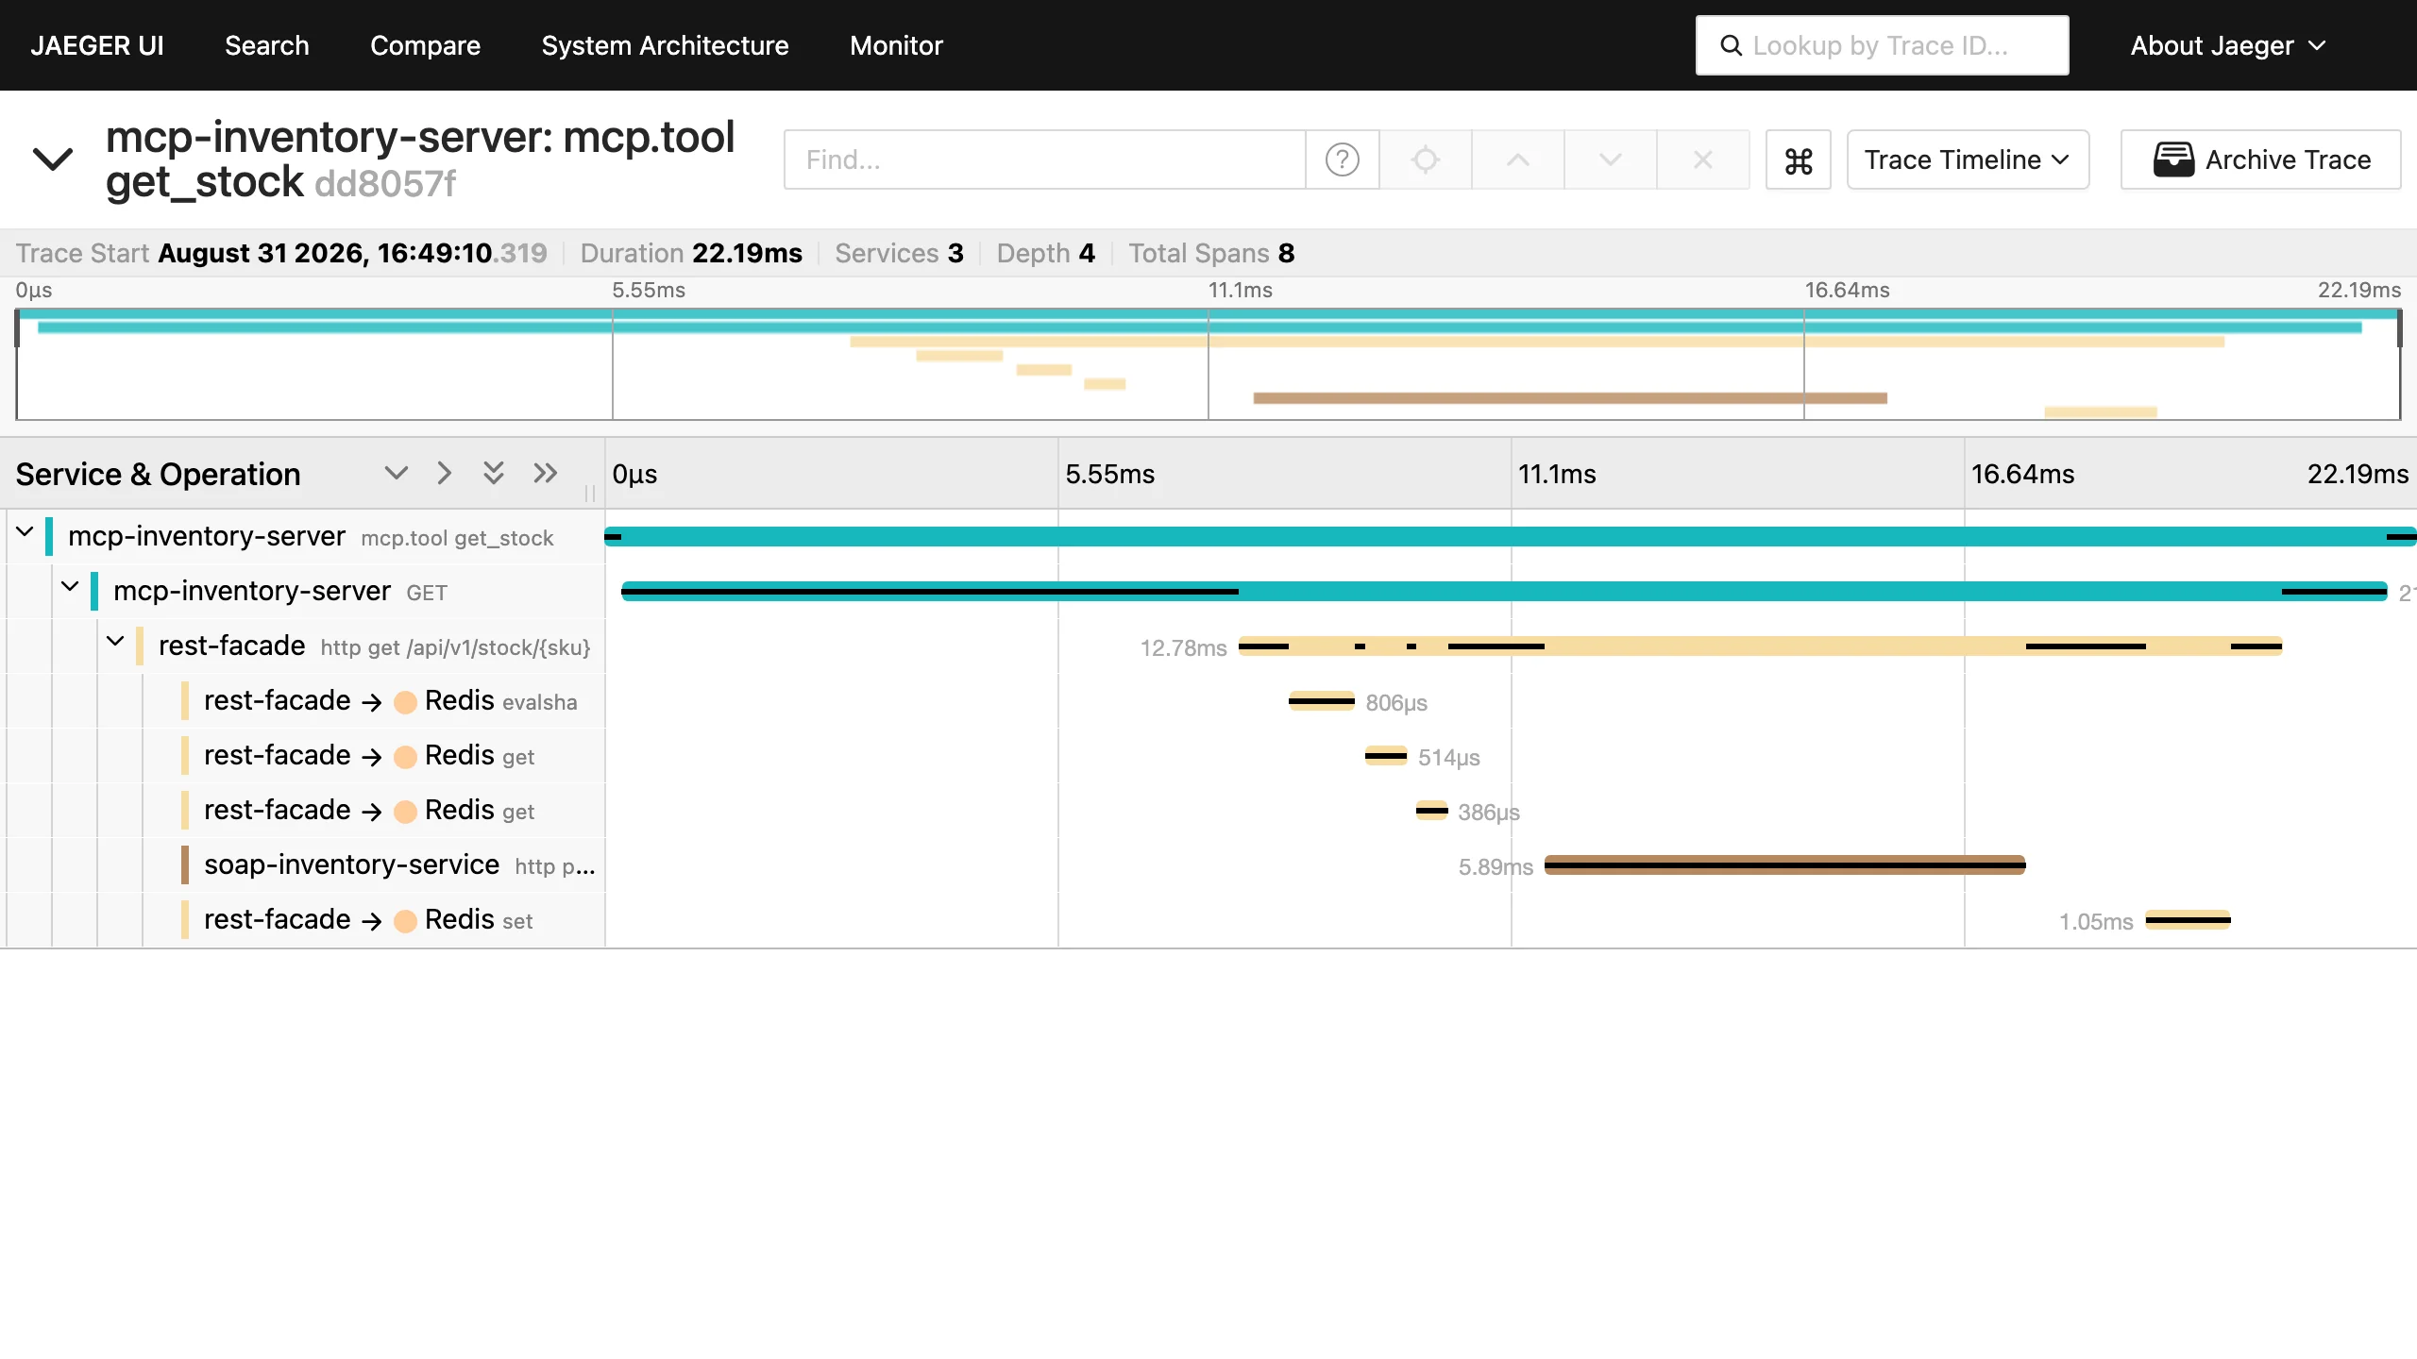
Task: Go to previous search result arrow
Action: pyautogui.click(x=1517, y=159)
